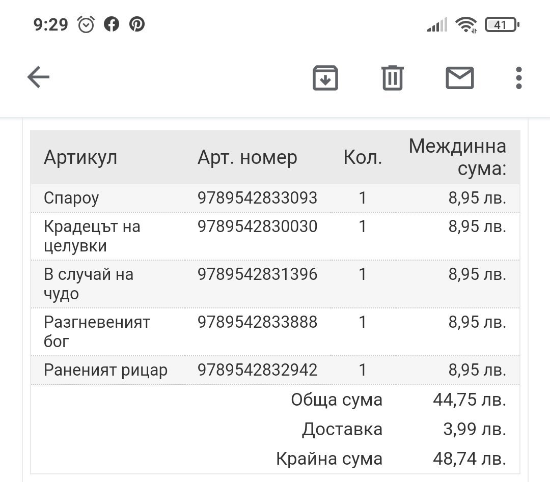This screenshot has height=482, width=550.
Task: Tap the battery level indicator
Action: [x=501, y=24]
